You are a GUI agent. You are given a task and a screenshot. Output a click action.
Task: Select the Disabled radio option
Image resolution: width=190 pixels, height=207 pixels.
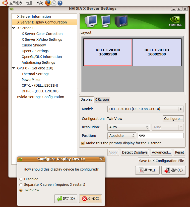point(21,179)
